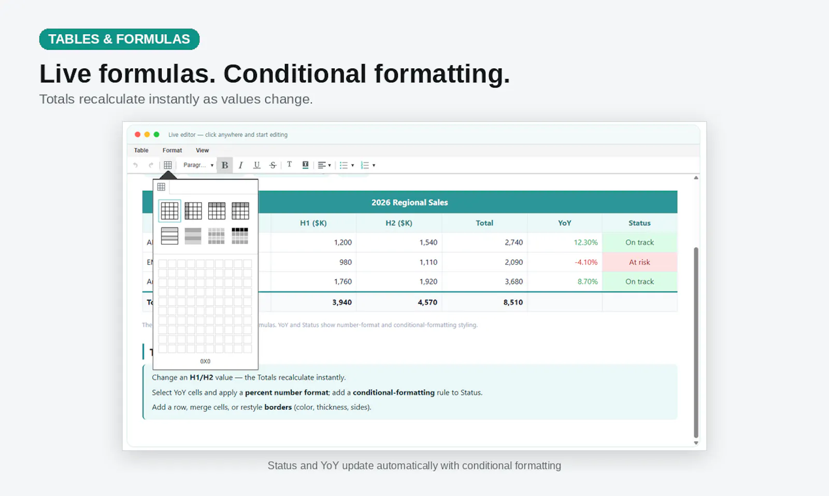Click the 'Status' column header
This screenshot has height=496, width=829.
[x=640, y=223]
